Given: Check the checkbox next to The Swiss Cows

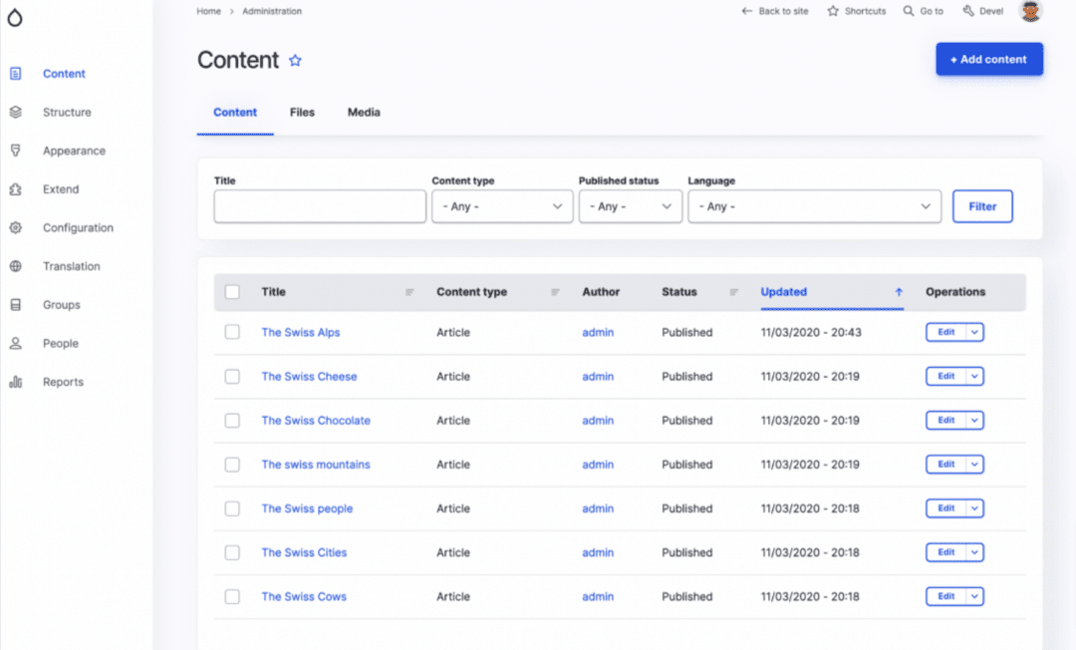Looking at the screenshot, I should [232, 596].
